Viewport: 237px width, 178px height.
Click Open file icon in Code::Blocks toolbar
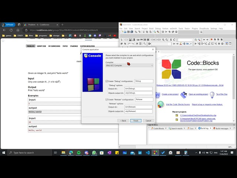125,32
